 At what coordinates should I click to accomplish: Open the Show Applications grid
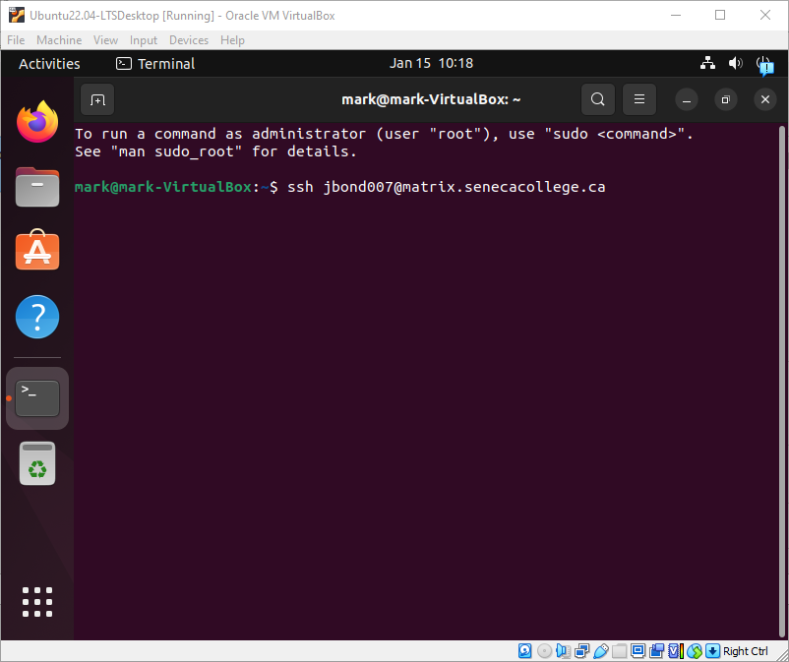coord(36,601)
